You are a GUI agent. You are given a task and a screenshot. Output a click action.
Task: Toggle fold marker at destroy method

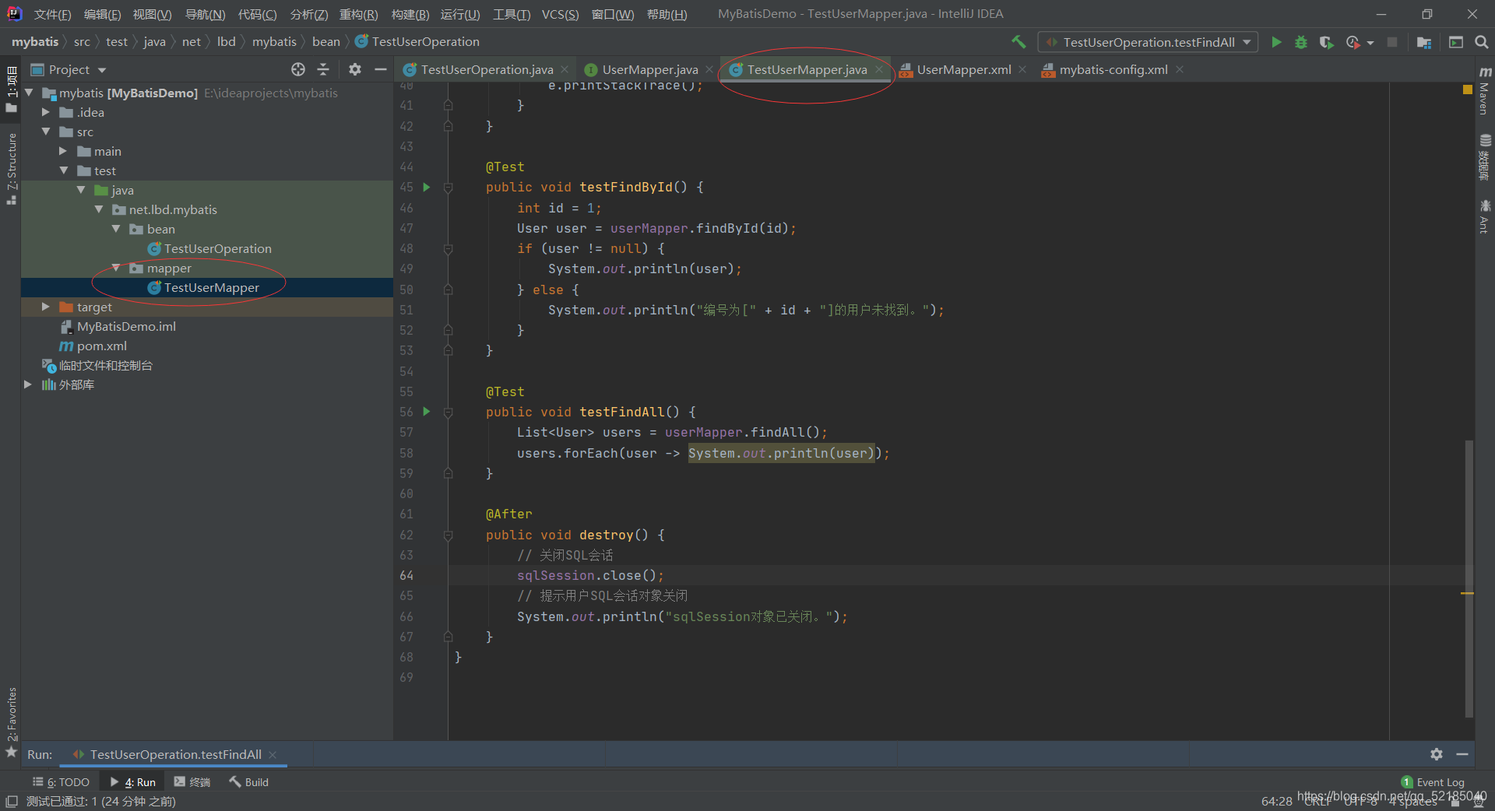point(448,535)
